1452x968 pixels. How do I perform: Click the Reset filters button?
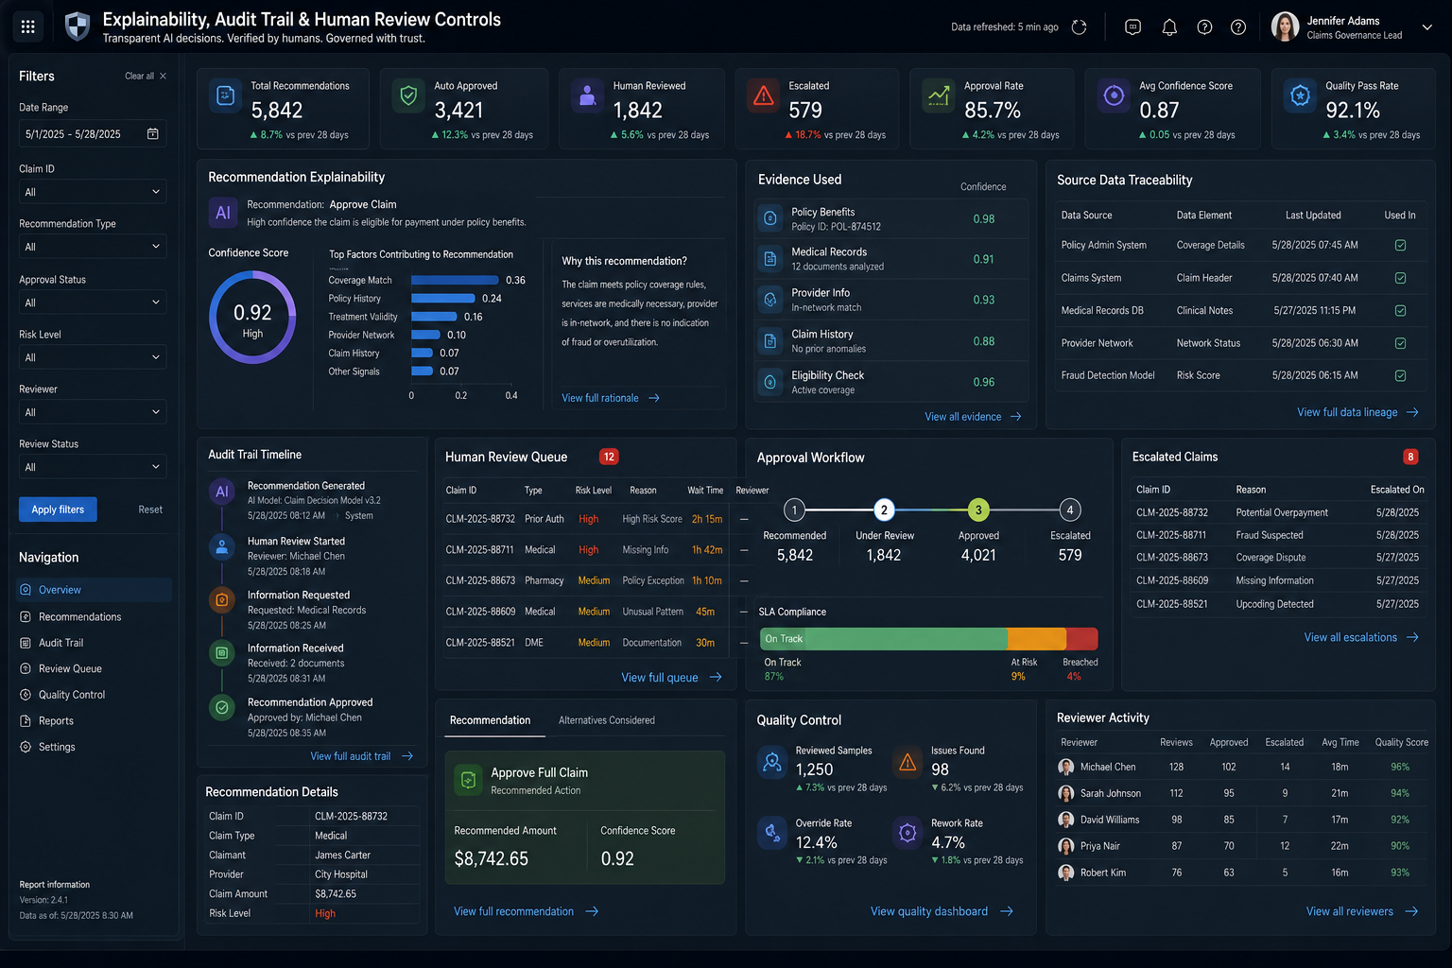(x=150, y=510)
